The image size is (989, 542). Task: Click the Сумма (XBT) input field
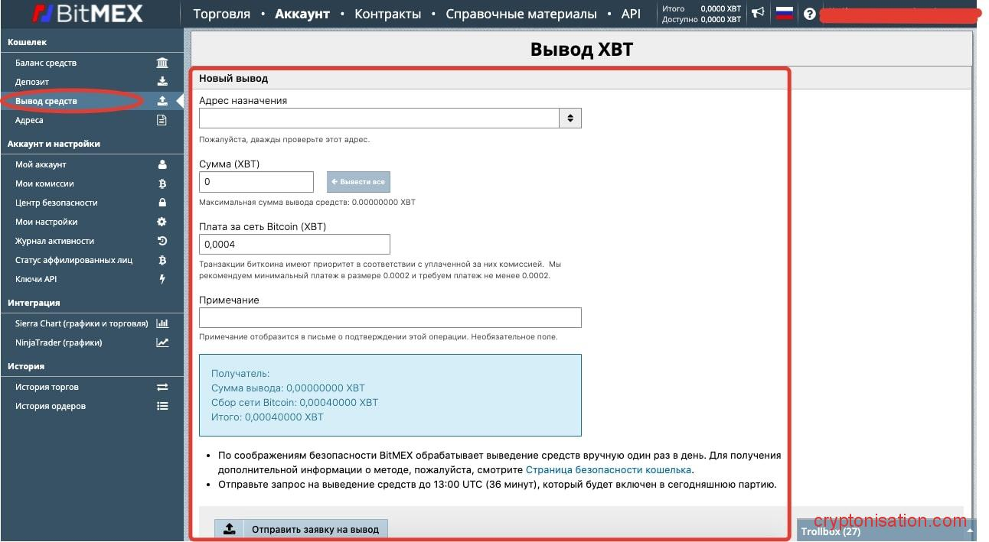[x=256, y=182]
